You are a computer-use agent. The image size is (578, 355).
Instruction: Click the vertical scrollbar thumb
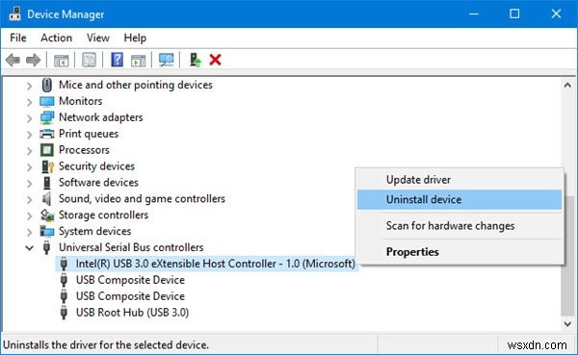[x=567, y=256]
